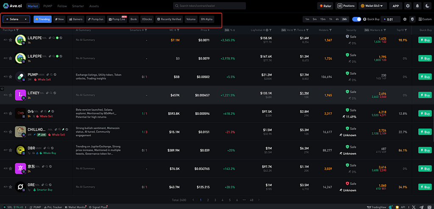Click the hide-row eye icon beside LITKEY
The width and height of the screenshot is (434, 209).
click(2, 89)
